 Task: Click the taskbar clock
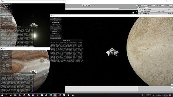[x=165, y=95]
